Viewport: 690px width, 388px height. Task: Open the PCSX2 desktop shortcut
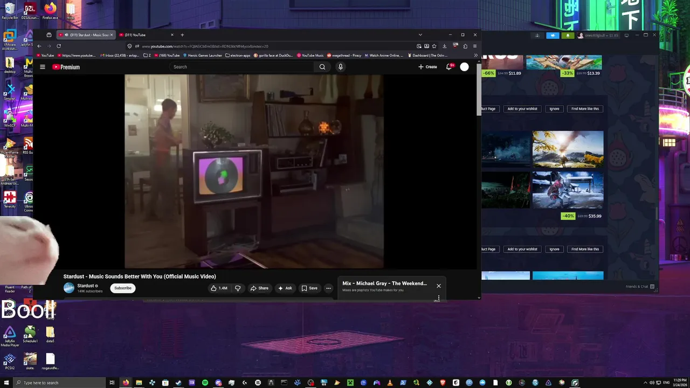[10, 361]
